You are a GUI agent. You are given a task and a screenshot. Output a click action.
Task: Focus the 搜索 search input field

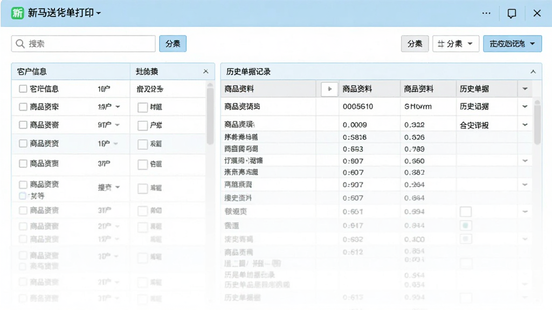click(x=84, y=44)
